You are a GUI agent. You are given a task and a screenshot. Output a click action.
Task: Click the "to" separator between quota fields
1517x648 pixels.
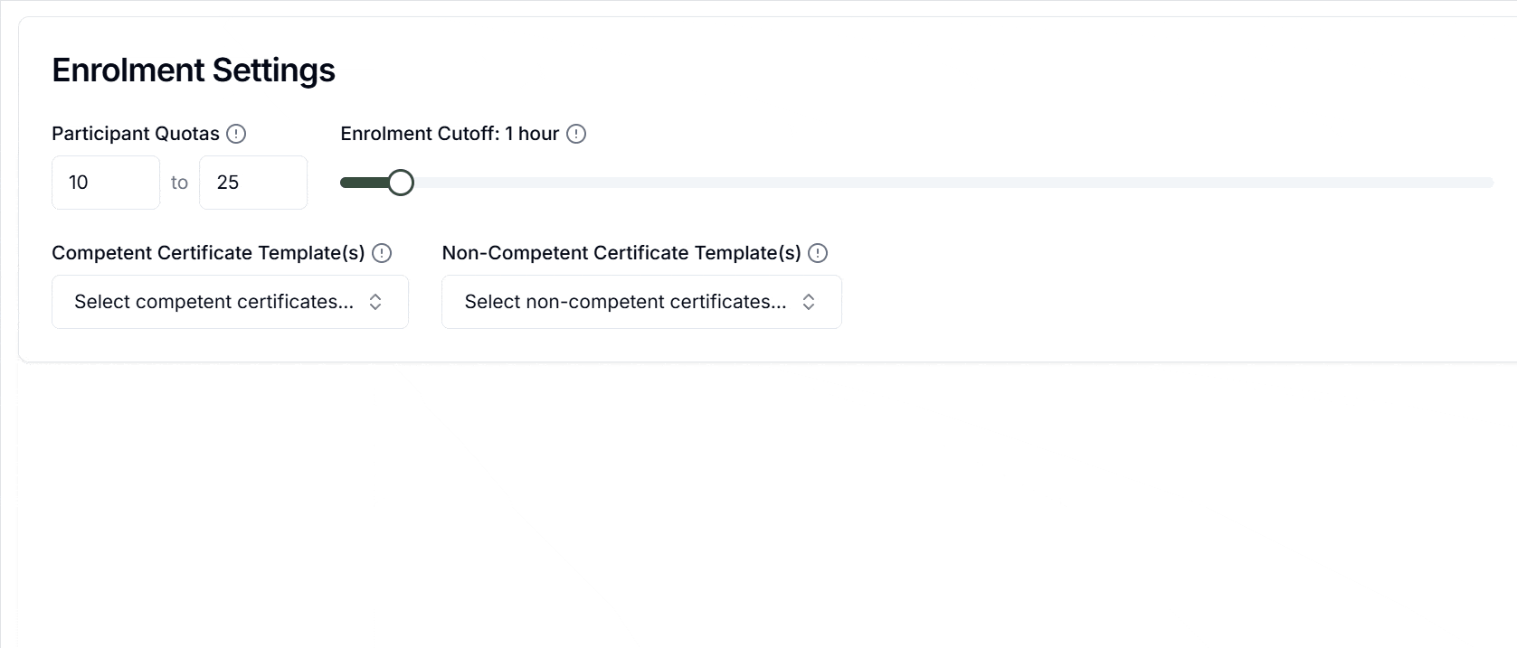point(179,183)
